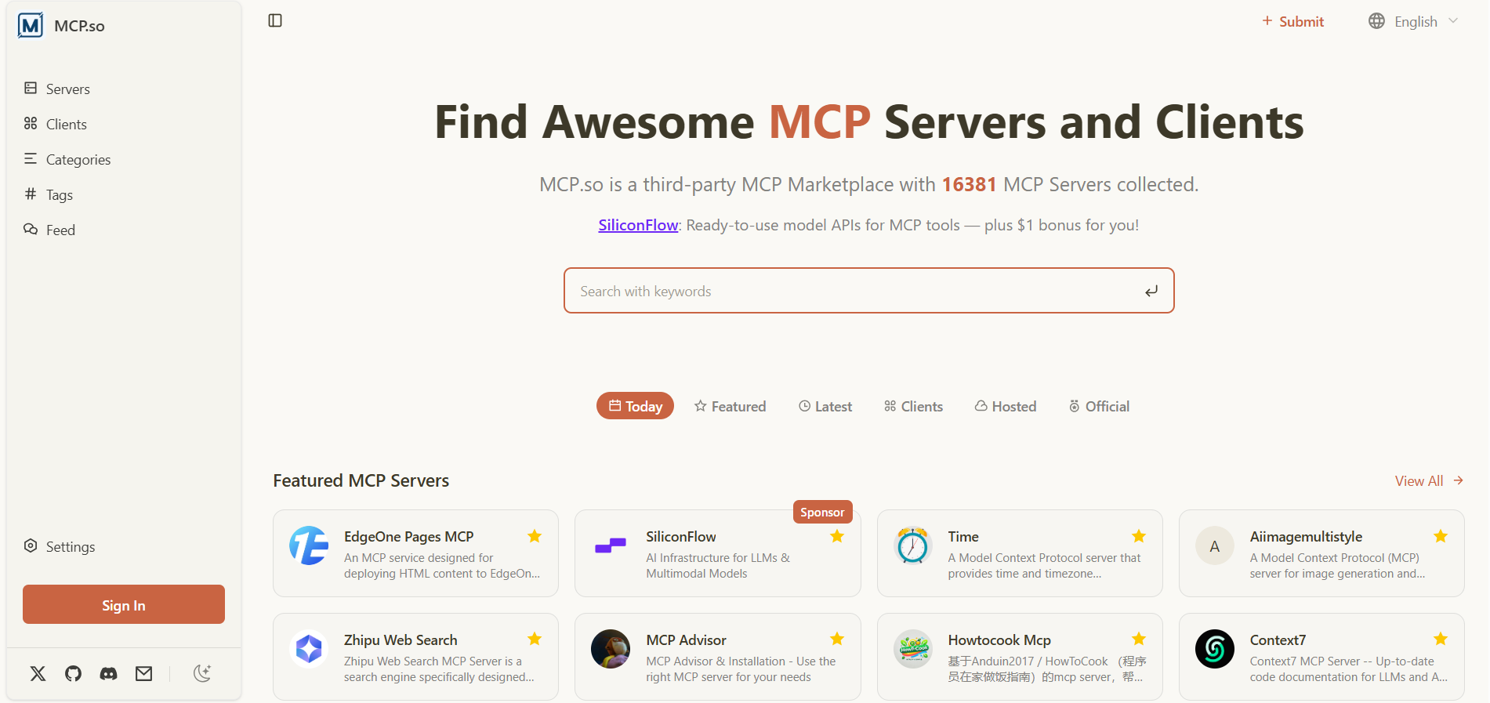Click the star on SiliconFlow card

(837, 536)
